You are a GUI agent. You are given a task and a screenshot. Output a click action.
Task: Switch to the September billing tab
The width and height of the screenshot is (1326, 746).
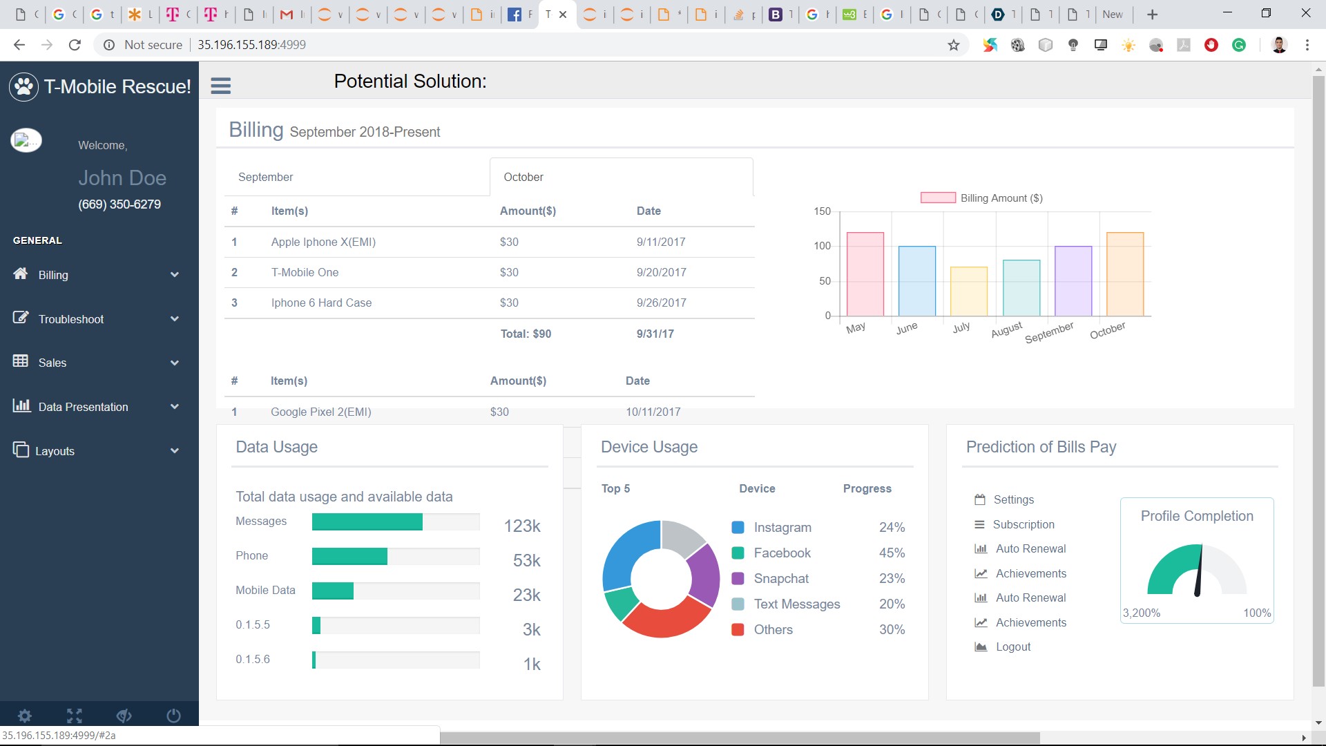tap(266, 177)
